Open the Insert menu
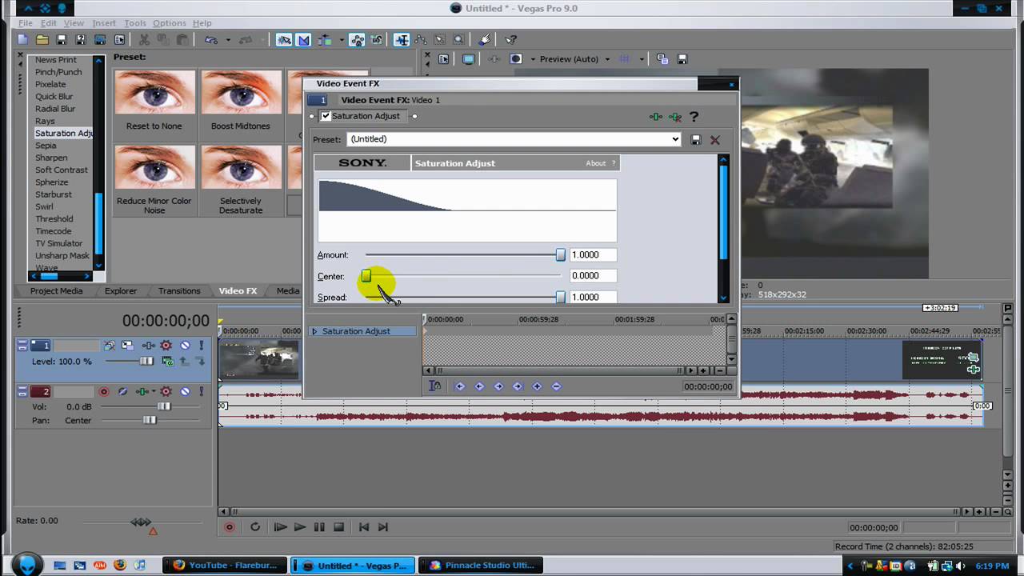This screenshot has height=576, width=1024. [103, 23]
